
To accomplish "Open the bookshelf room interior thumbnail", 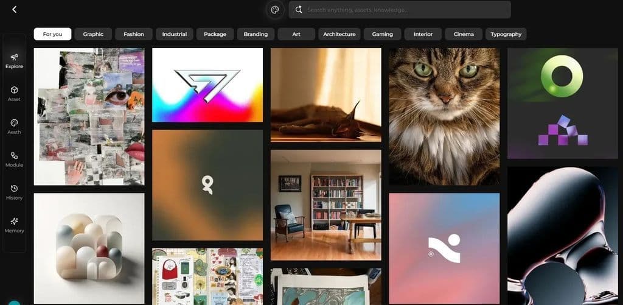I will pos(326,205).
